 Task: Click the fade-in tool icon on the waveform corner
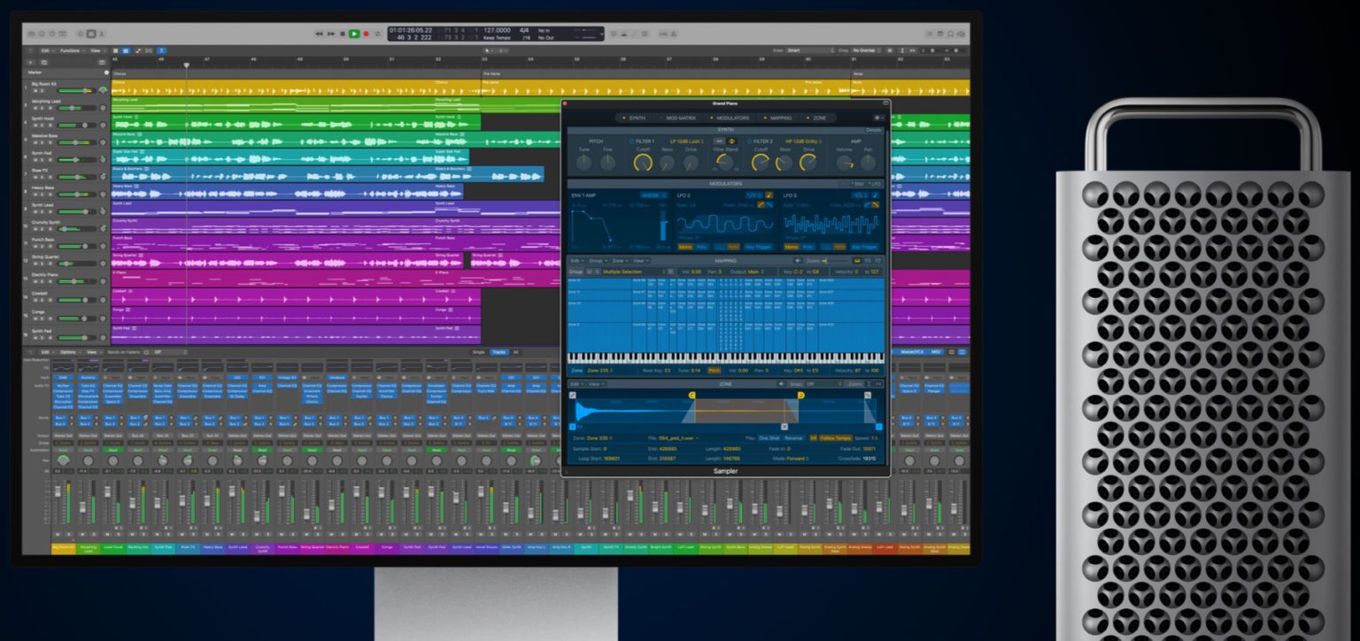[573, 395]
